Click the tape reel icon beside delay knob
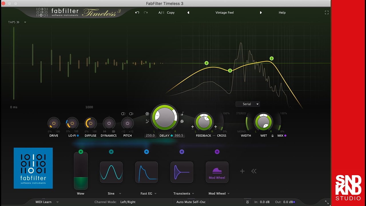The height and width of the screenshot is (206, 366). 182,121
